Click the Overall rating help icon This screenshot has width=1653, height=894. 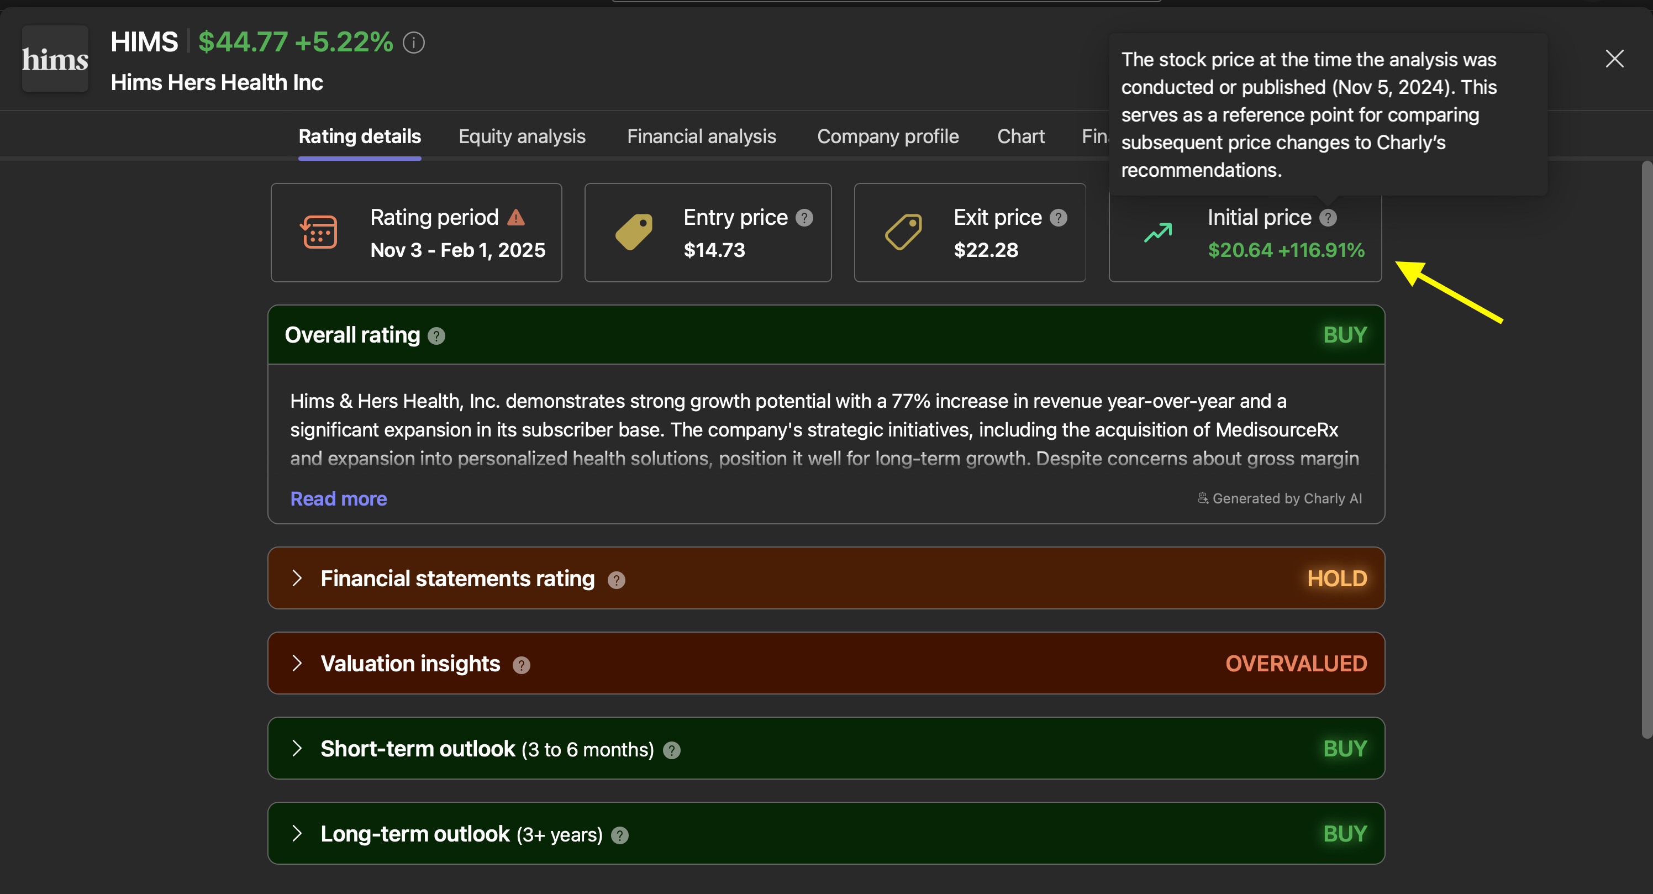click(x=436, y=335)
